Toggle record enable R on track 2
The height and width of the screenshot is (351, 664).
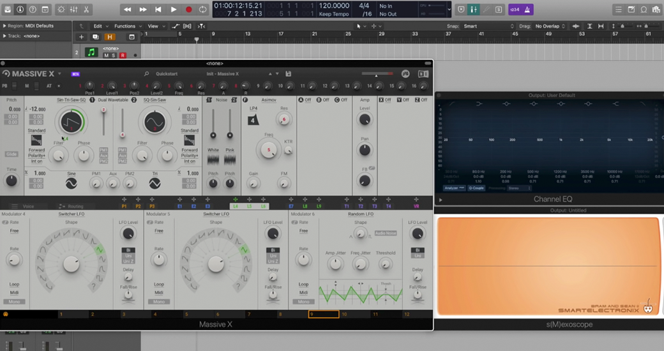123,56
